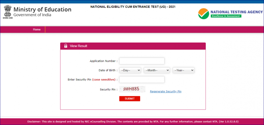Click the 9WH885 captcha image

pyautogui.click(x=132, y=89)
